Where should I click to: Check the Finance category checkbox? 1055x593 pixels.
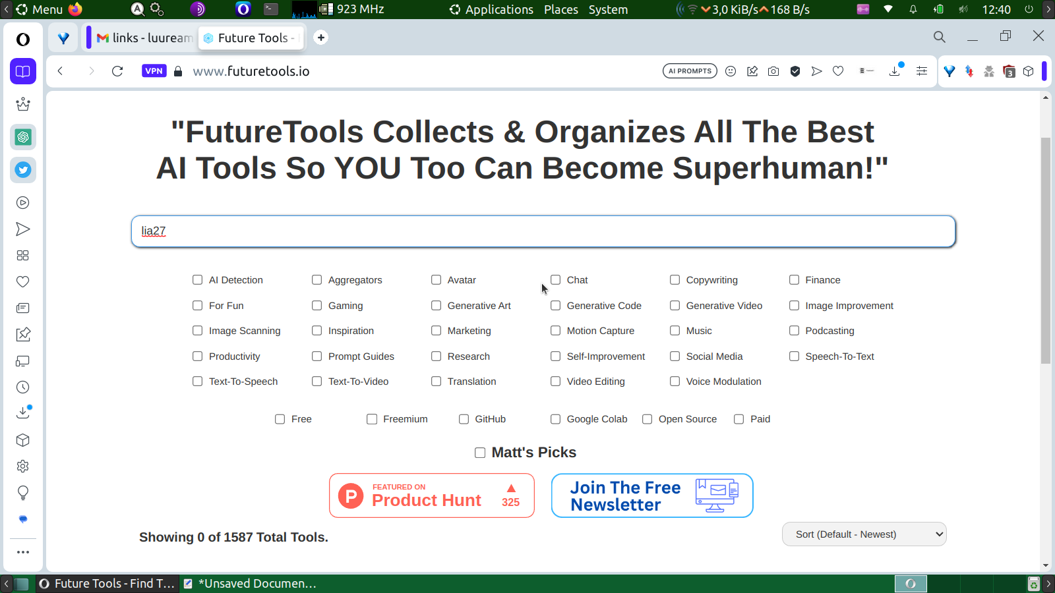(x=794, y=280)
